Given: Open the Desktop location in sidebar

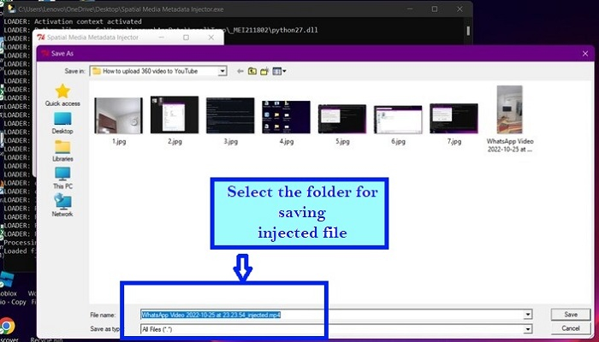Looking at the screenshot, I should pyautogui.click(x=62, y=121).
